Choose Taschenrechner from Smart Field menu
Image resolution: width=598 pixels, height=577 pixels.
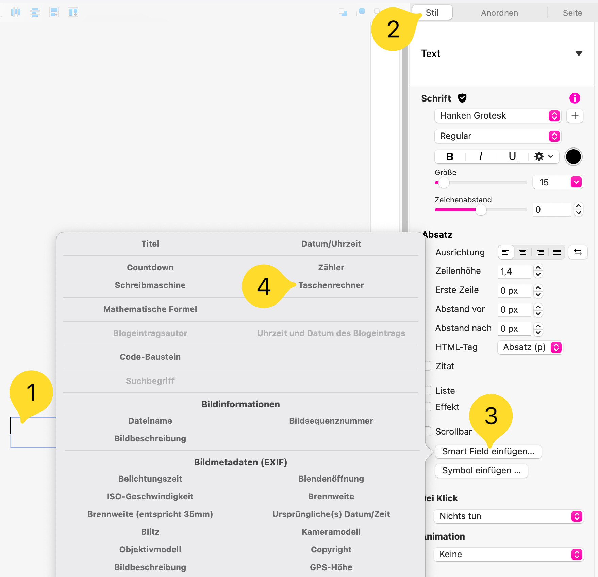tap(331, 285)
